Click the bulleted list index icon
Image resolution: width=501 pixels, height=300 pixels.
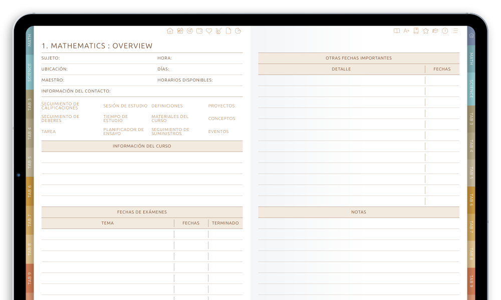click(x=454, y=31)
